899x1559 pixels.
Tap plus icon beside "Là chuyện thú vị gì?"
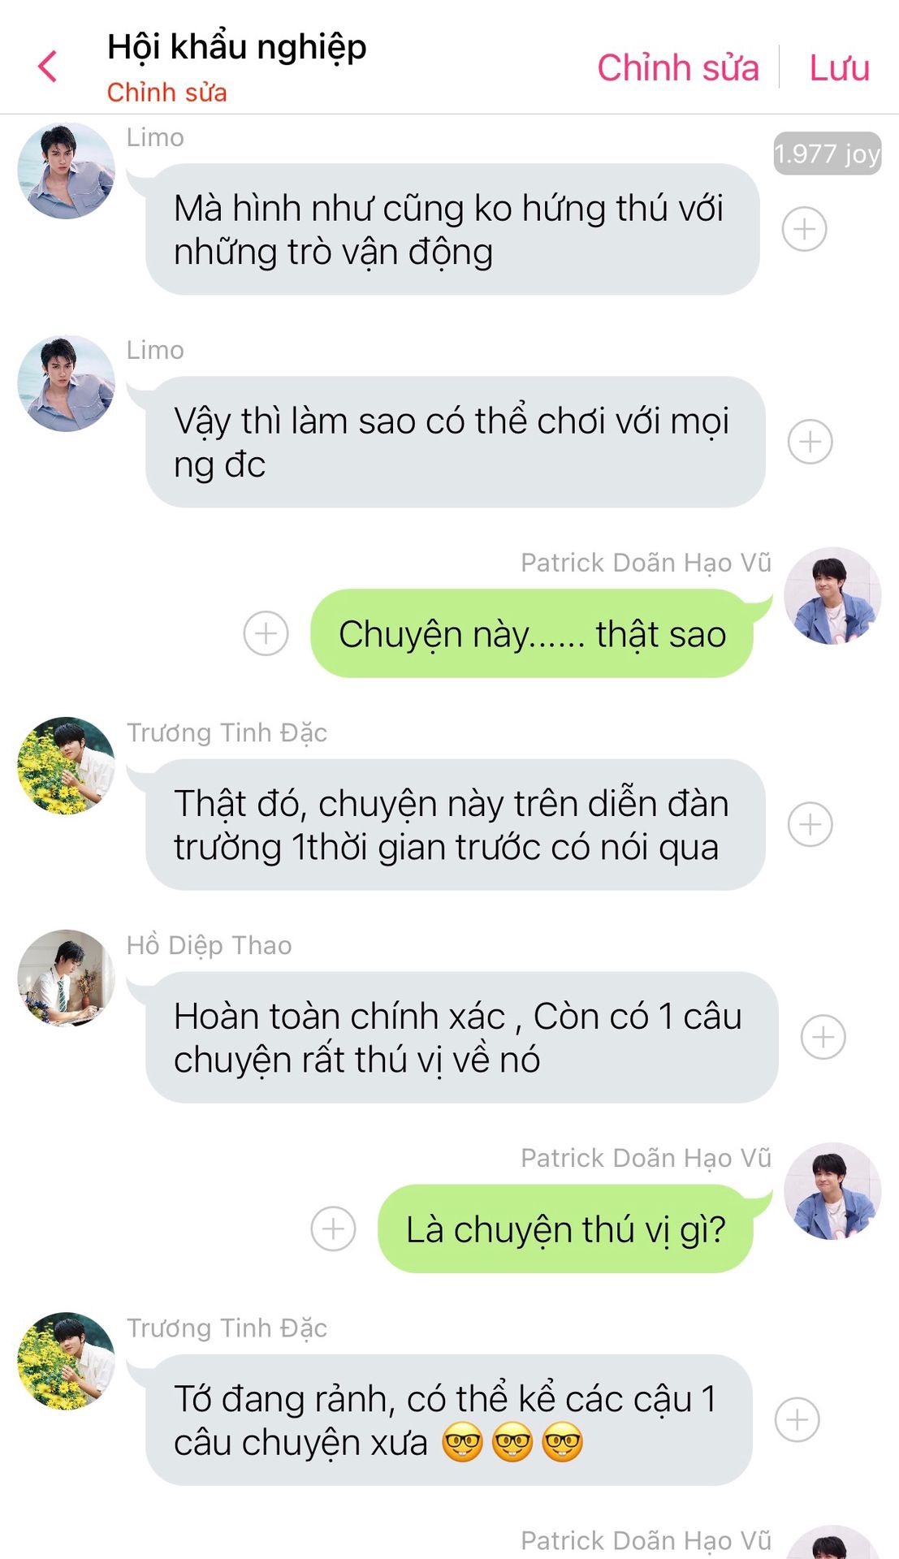pos(333,1229)
